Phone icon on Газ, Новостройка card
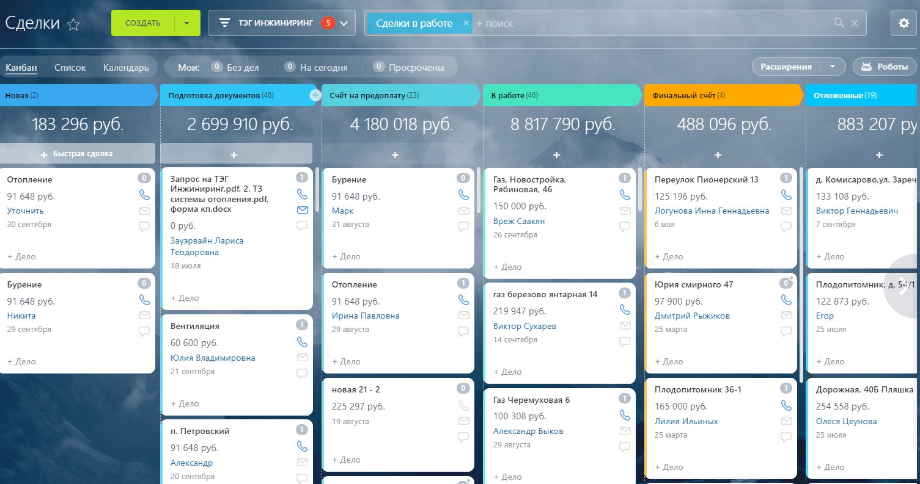This screenshot has height=484, width=920. click(625, 195)
